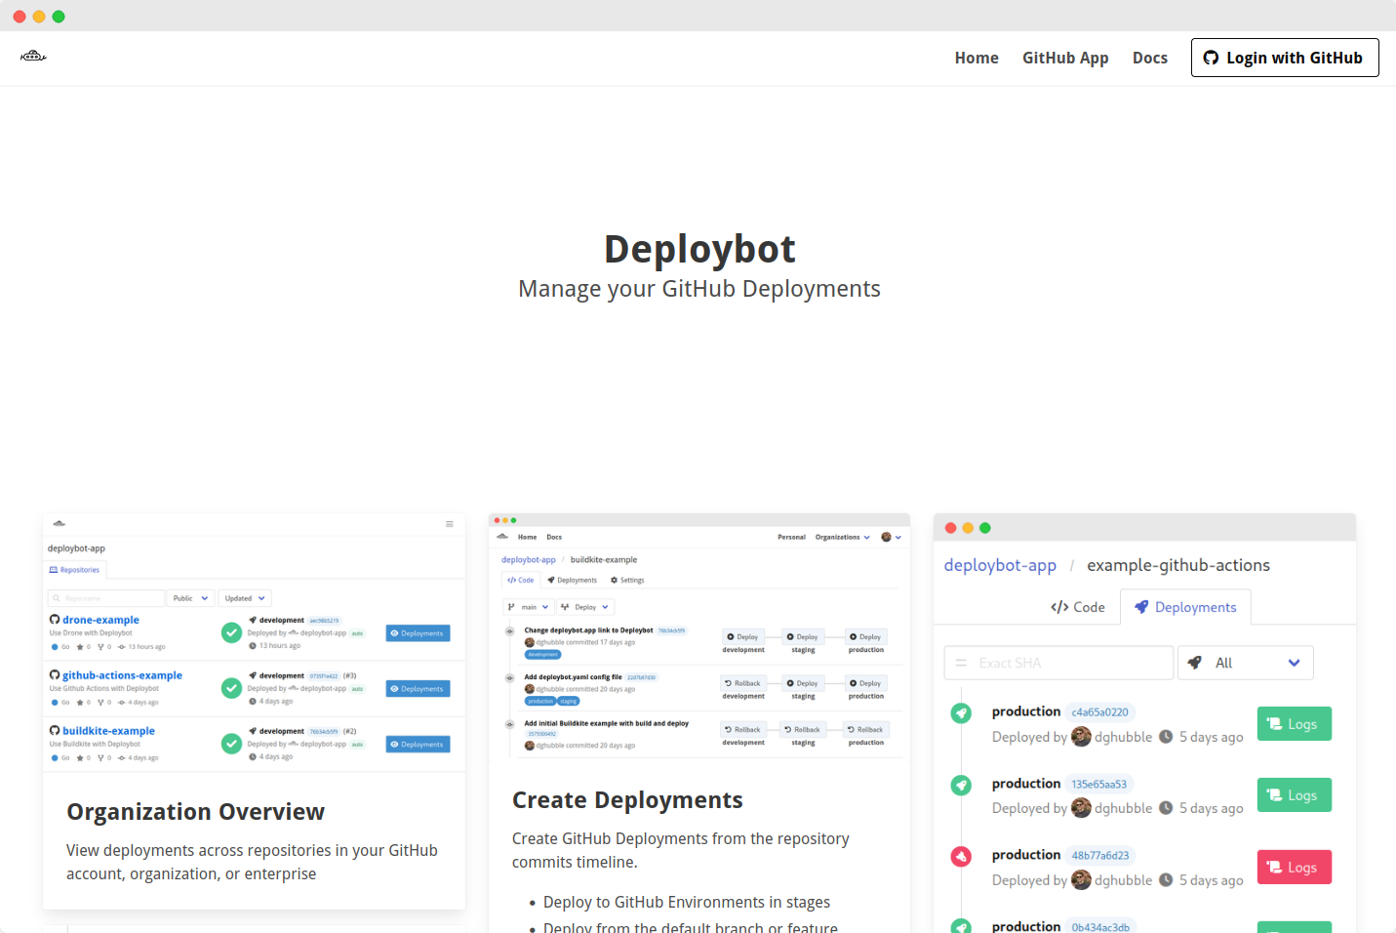1396x933 pixels.
Task: Click the green success check for buildkite-example
Action: coord(231,744)
